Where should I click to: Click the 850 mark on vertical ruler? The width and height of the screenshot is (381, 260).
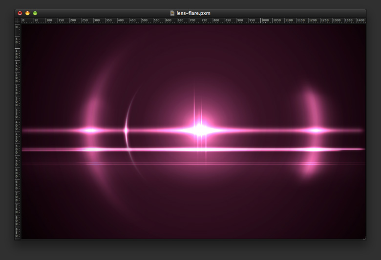pos(17,233)
